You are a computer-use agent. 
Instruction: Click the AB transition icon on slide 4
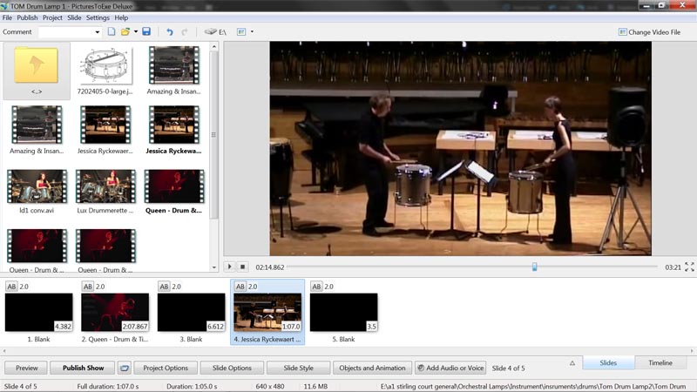tap(240, 287)
